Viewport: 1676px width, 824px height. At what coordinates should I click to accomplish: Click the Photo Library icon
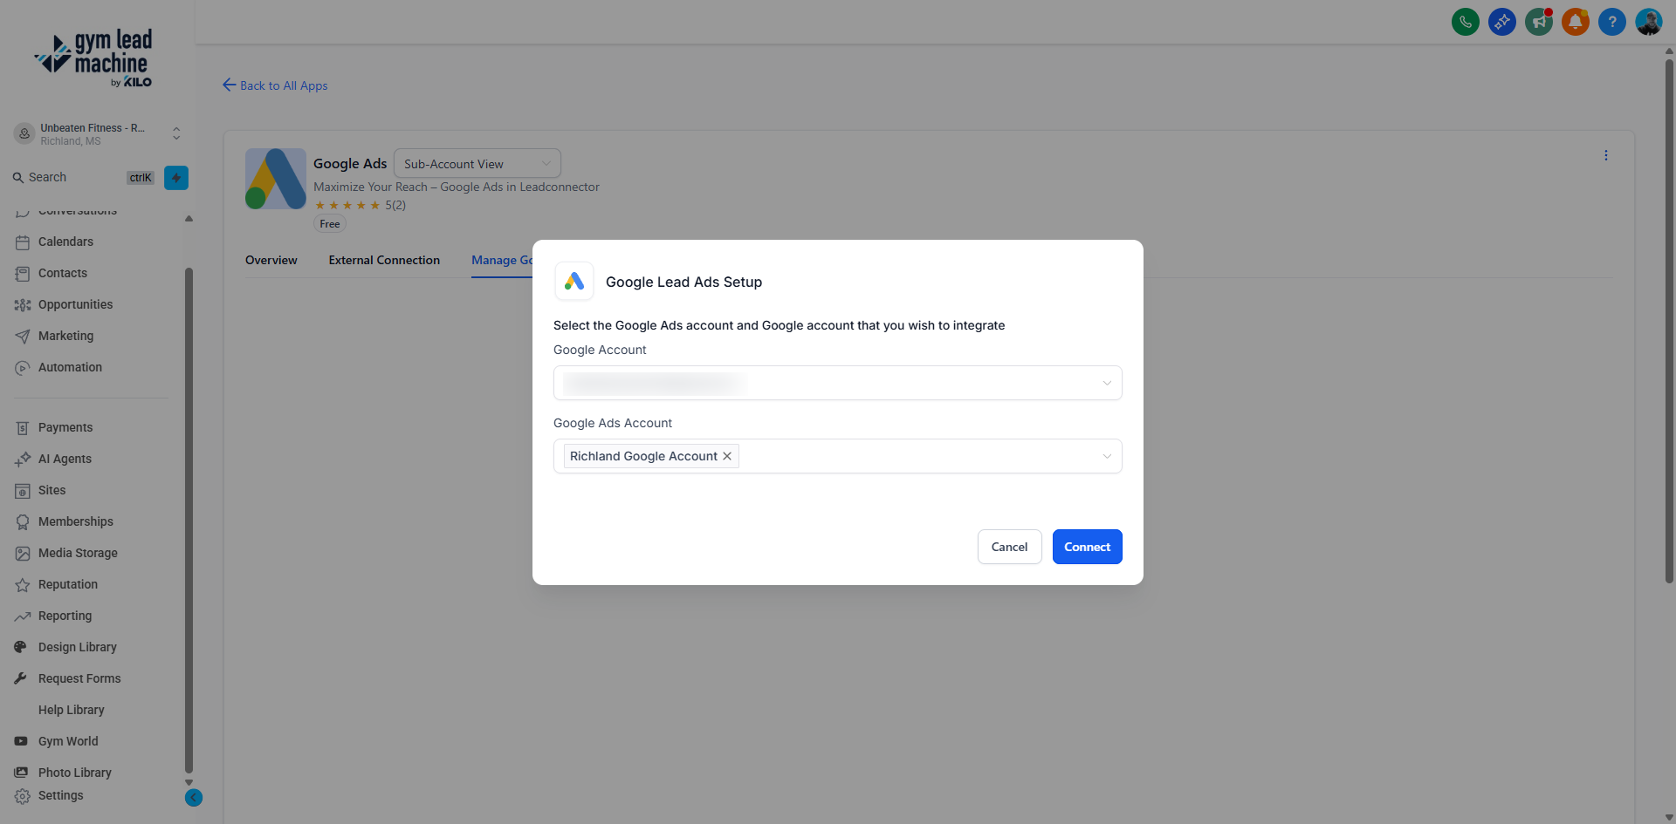click(21, 773)
